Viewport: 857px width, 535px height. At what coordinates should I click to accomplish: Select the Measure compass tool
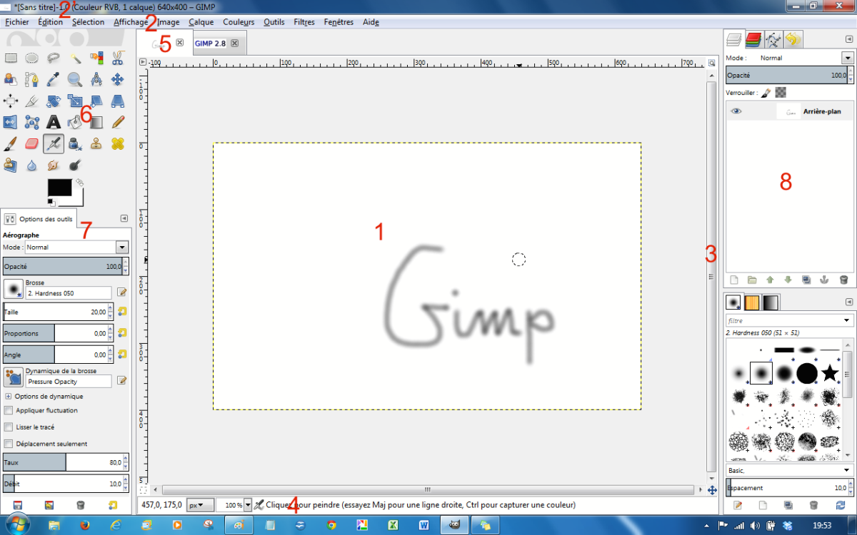pyautogui.click(x=96, y=79)
